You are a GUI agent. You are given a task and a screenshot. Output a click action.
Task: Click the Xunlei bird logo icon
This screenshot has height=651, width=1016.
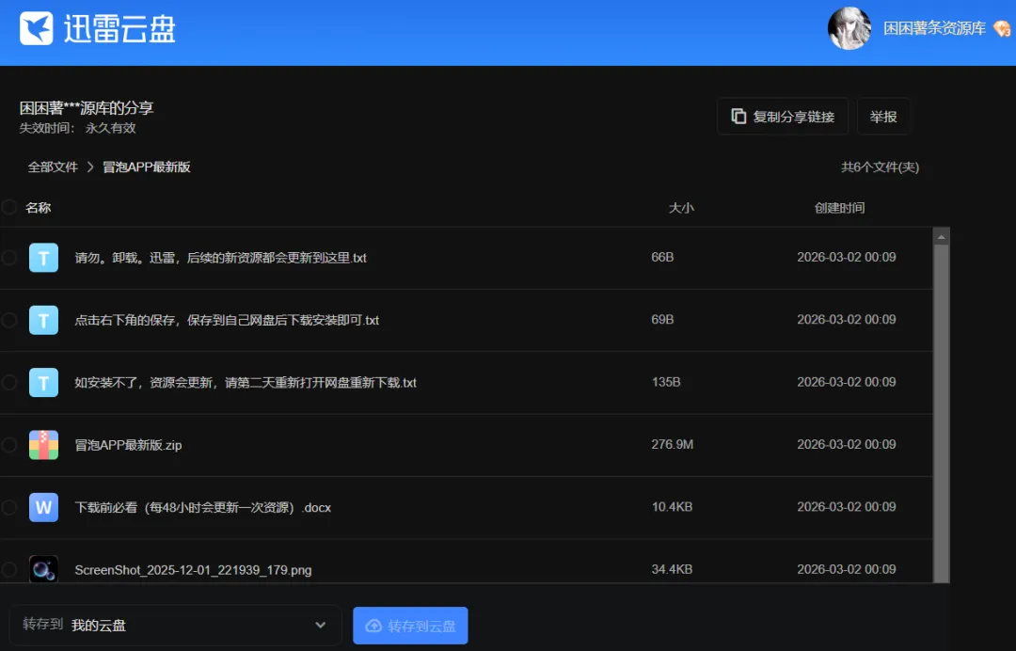click(x=37, y=28)
